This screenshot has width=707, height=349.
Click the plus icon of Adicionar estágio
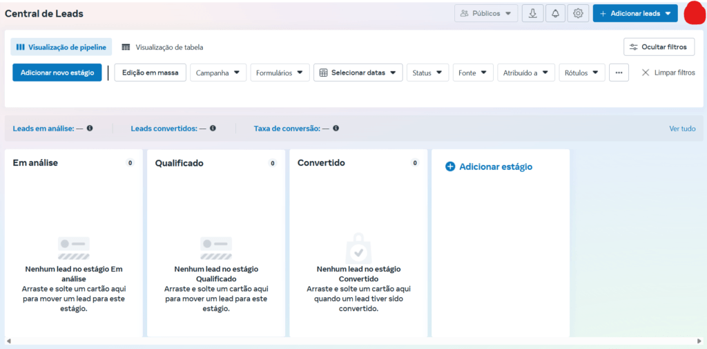[x=450, y=167]
